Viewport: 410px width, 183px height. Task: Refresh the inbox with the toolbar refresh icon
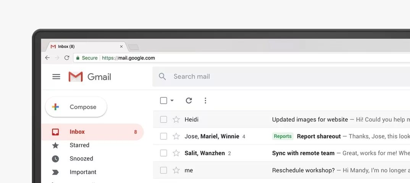coord(189,101)
